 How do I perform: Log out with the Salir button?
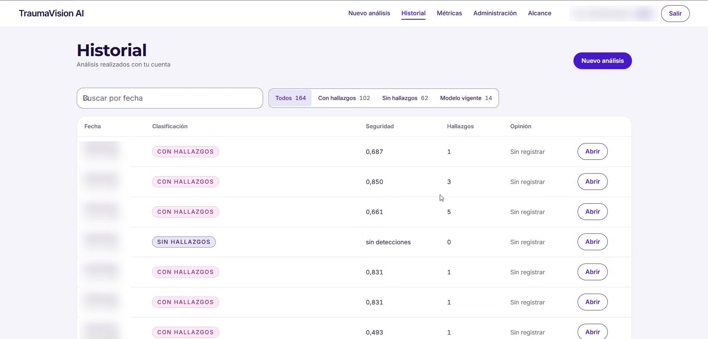click(675, 14)
